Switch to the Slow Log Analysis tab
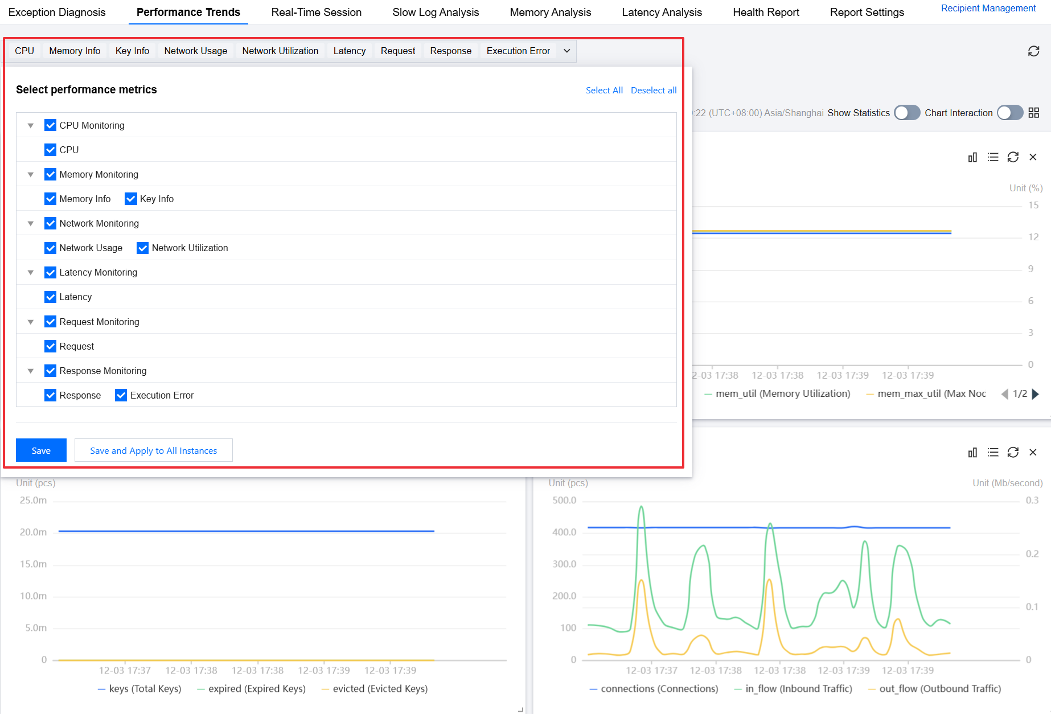 [436, 13]
